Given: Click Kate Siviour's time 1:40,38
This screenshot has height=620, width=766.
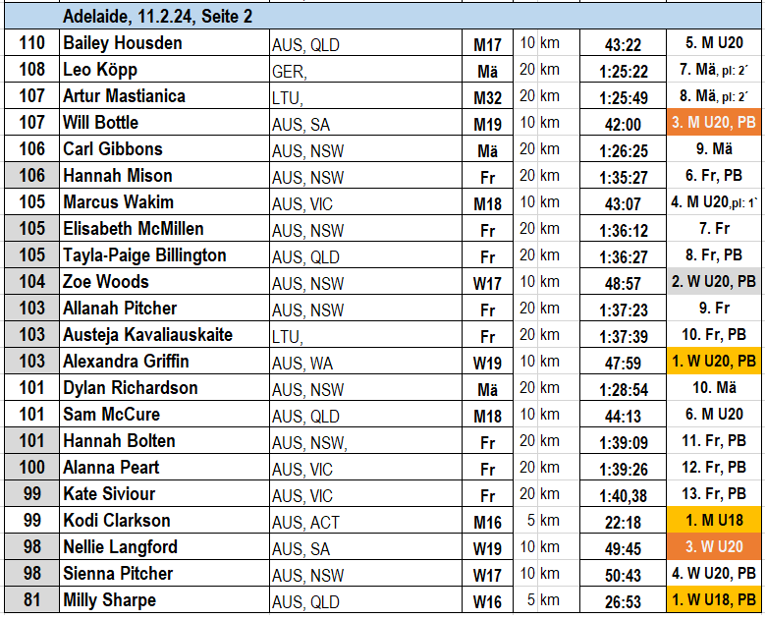Looking at the screenshot, I should click(x=623, y=494).
